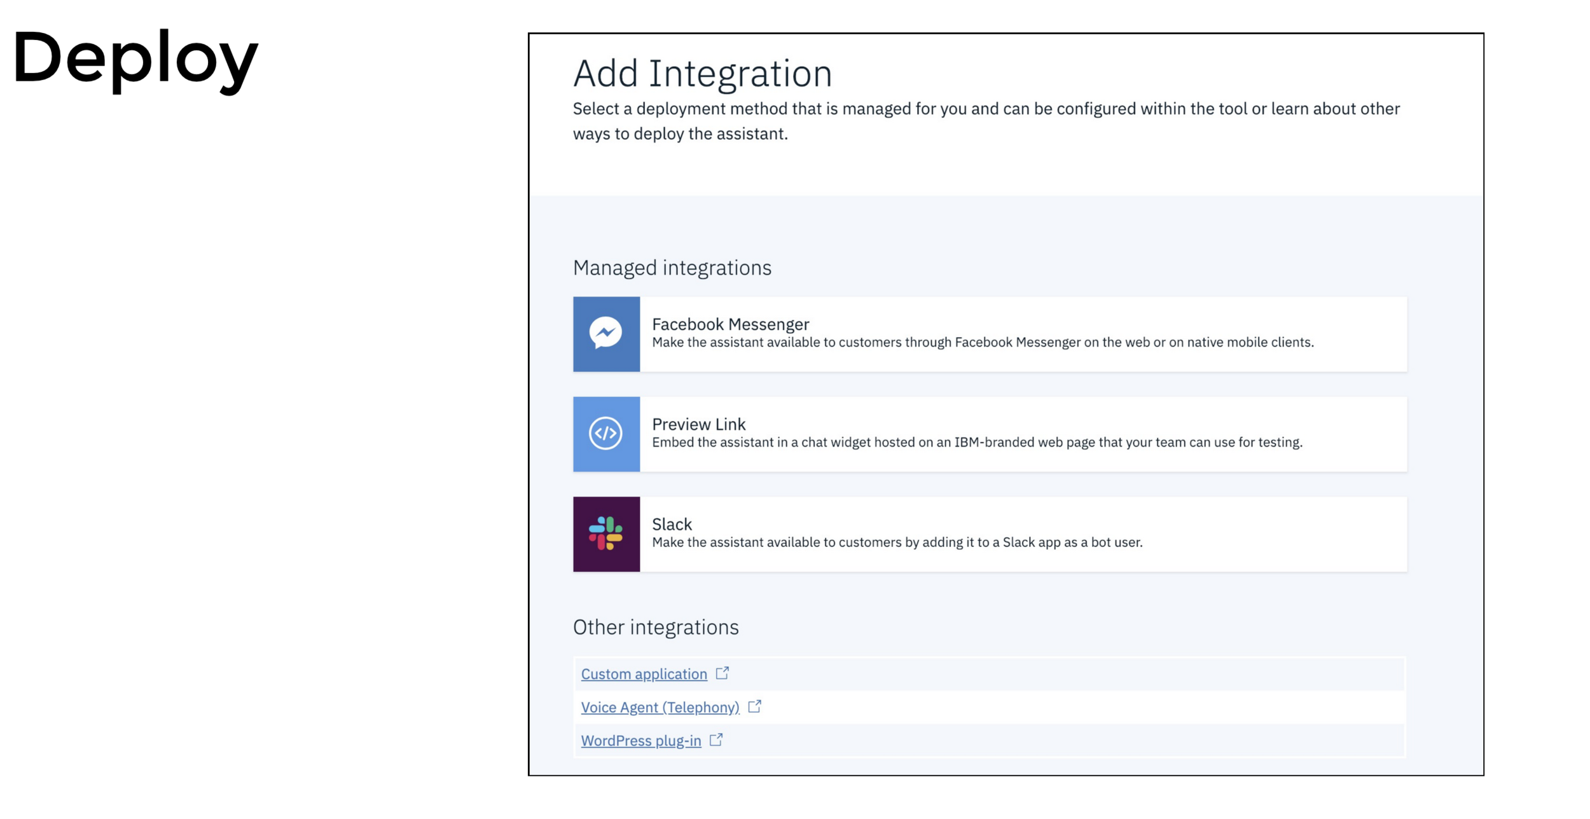Select the Preview Link title
Image resolution: width=1590 pixels, height=819 pixels.
point(698,424)
